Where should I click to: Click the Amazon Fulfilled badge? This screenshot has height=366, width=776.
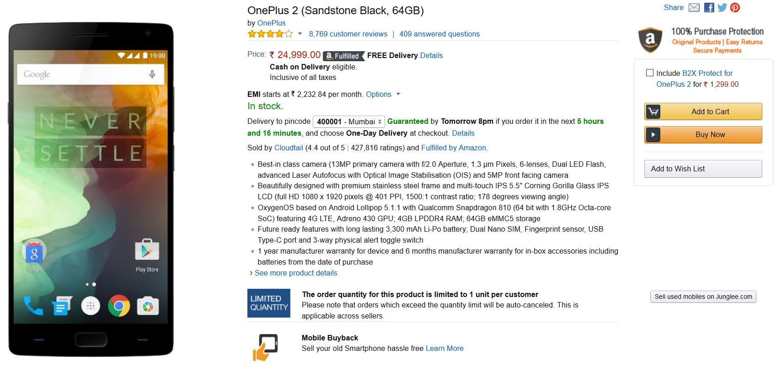pyautogui.click(x=343, y=56)
